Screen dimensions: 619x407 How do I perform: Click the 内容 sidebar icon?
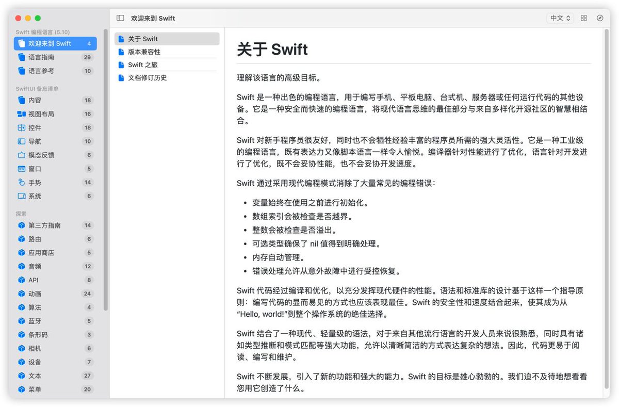(x=21, y=101)
